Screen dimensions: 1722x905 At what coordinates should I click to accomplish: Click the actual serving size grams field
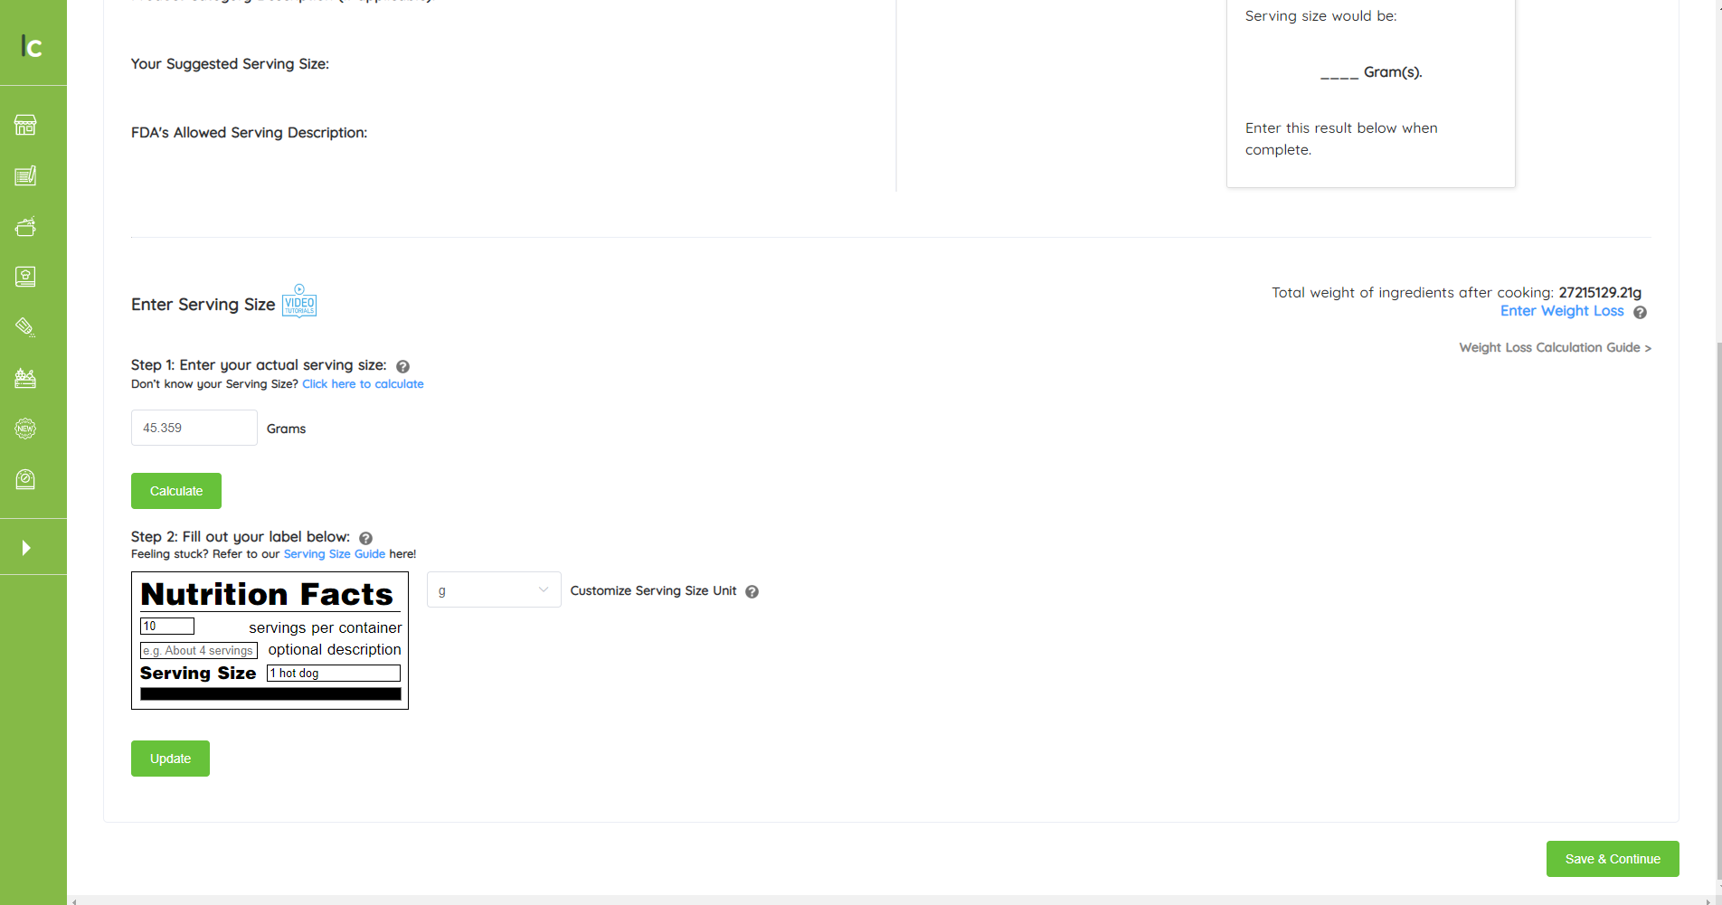click(x=194, y=428)
